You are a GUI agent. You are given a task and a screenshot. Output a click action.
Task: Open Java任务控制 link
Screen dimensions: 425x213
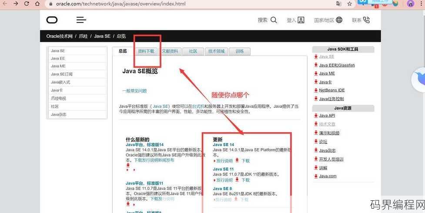coord(331,99)
